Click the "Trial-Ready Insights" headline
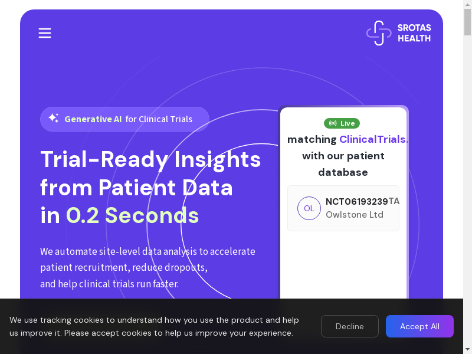 tap(150, 159)
